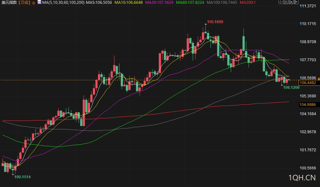Click the MA200 value label
Screen dimensions: 320x187
pyautogui.click(x=248, y=3)
